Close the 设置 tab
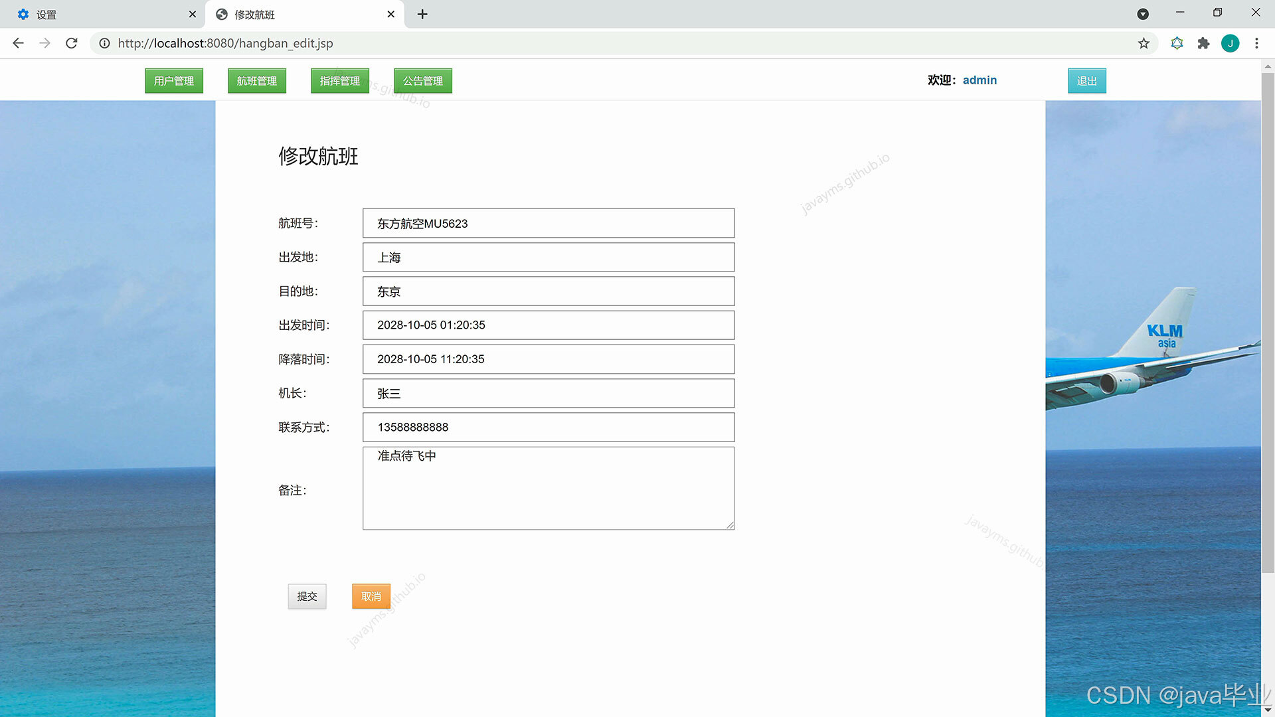This screenshot has width=1275, height=717. 193,14
